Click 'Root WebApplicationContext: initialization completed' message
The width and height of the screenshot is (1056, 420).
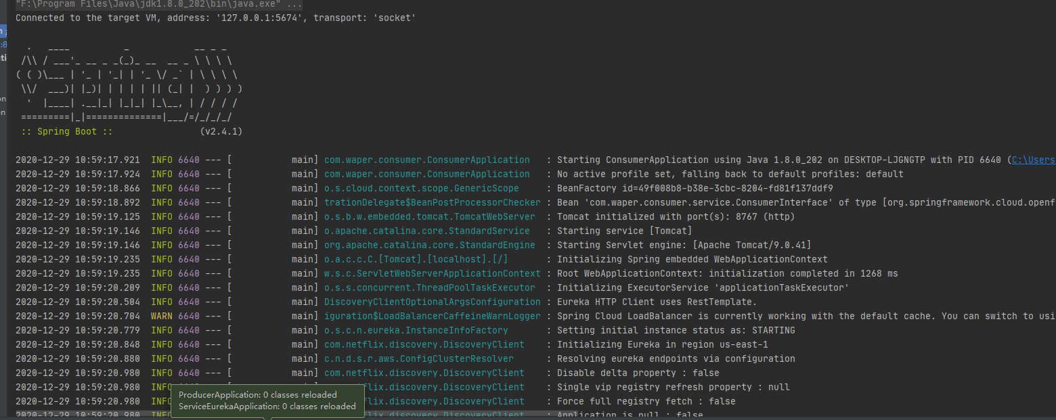(x=727, y=274)
